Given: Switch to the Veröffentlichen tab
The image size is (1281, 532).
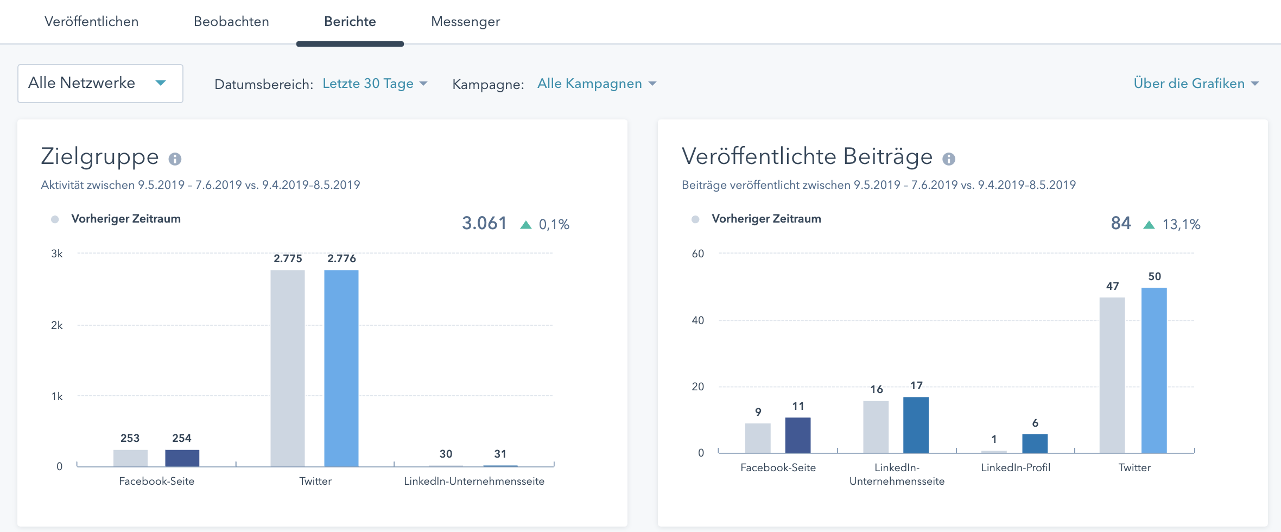Looking at the screenshot, I should coord(91,22).
